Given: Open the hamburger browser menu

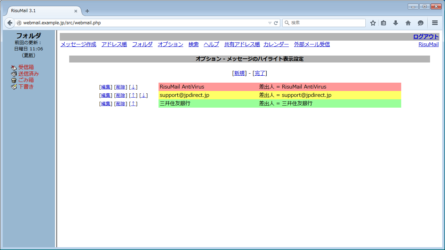Looking at the screenshot, I should (435, 23).
